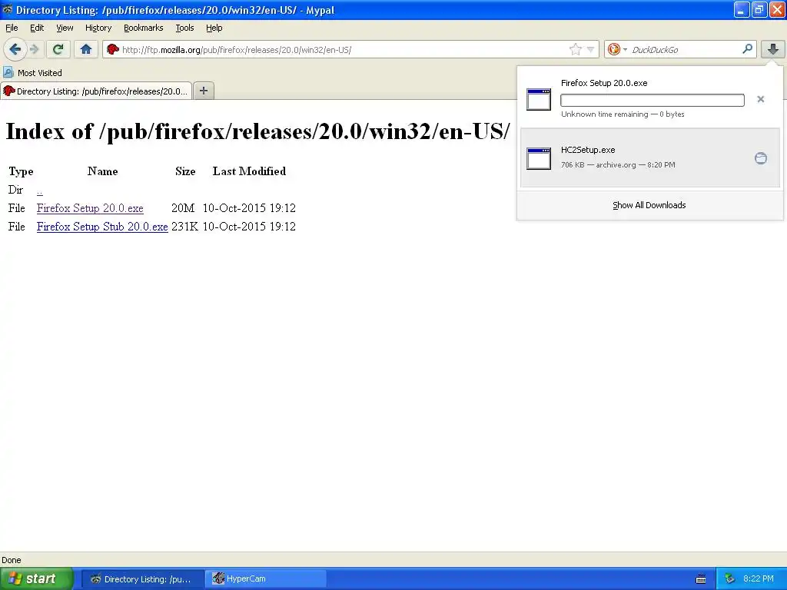Select the Directory Listing tab
Screen dimensions: 787x590
coord(96,91)
